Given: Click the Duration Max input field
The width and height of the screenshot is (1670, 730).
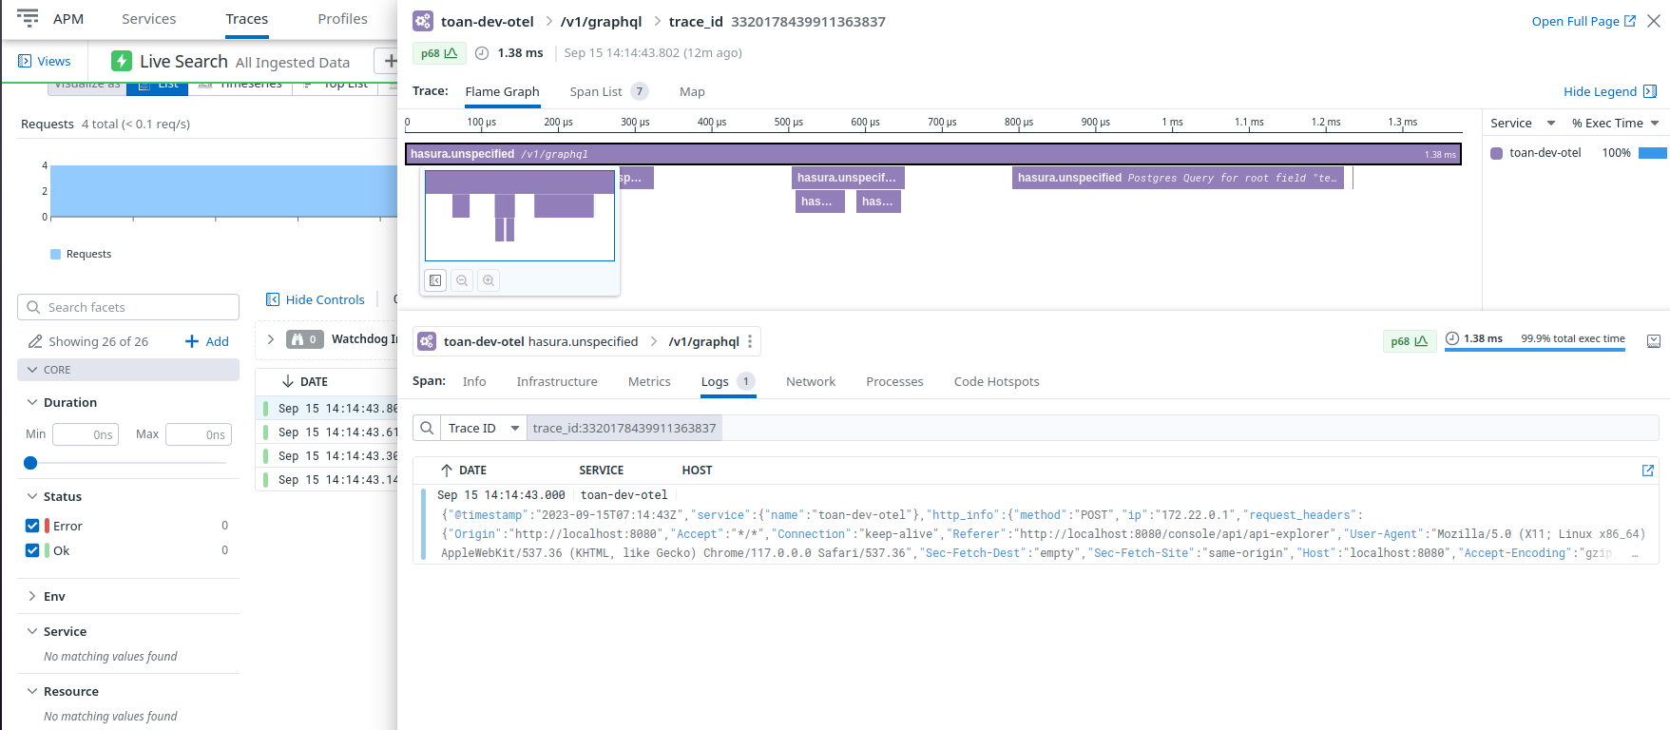Looking at the screenshot, I should point(199,434).
